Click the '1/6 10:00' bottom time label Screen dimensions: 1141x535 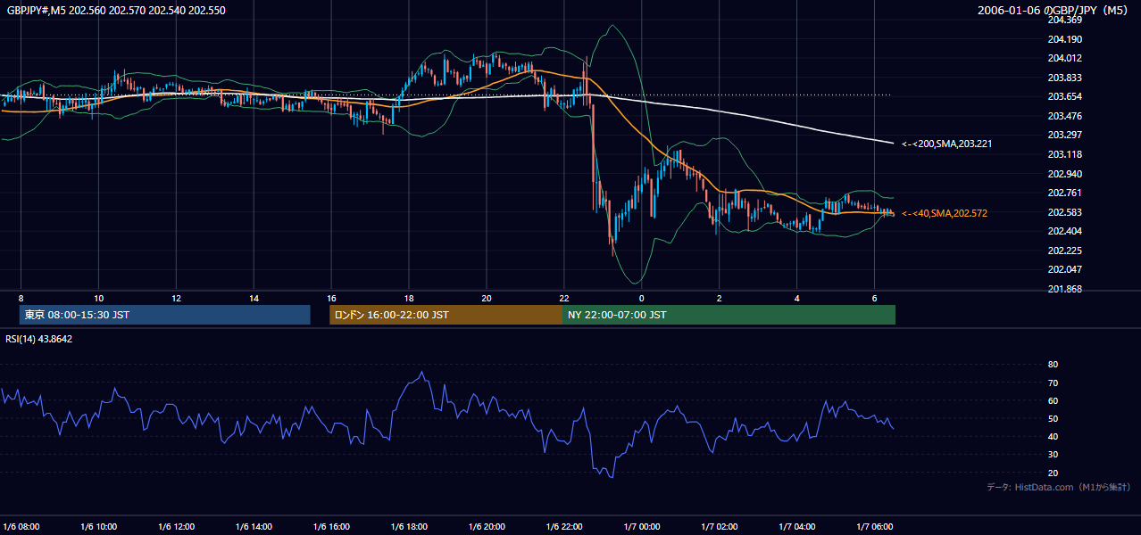click(99, 526)
